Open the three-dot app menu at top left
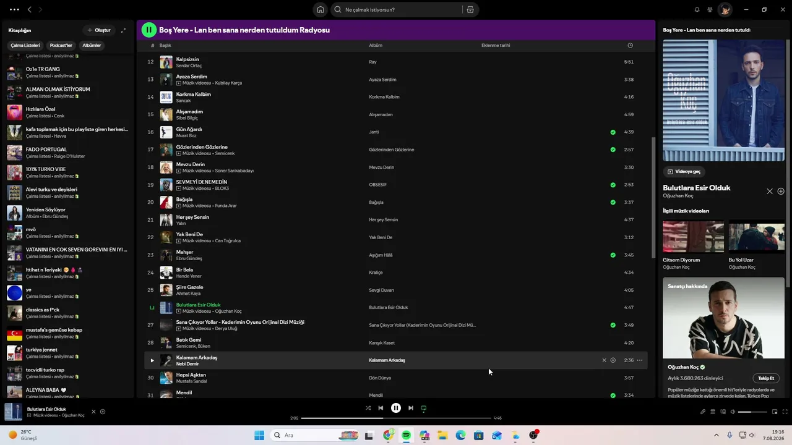Image resolution: width=792 pixels, height=445 pixels. point(14,9)
